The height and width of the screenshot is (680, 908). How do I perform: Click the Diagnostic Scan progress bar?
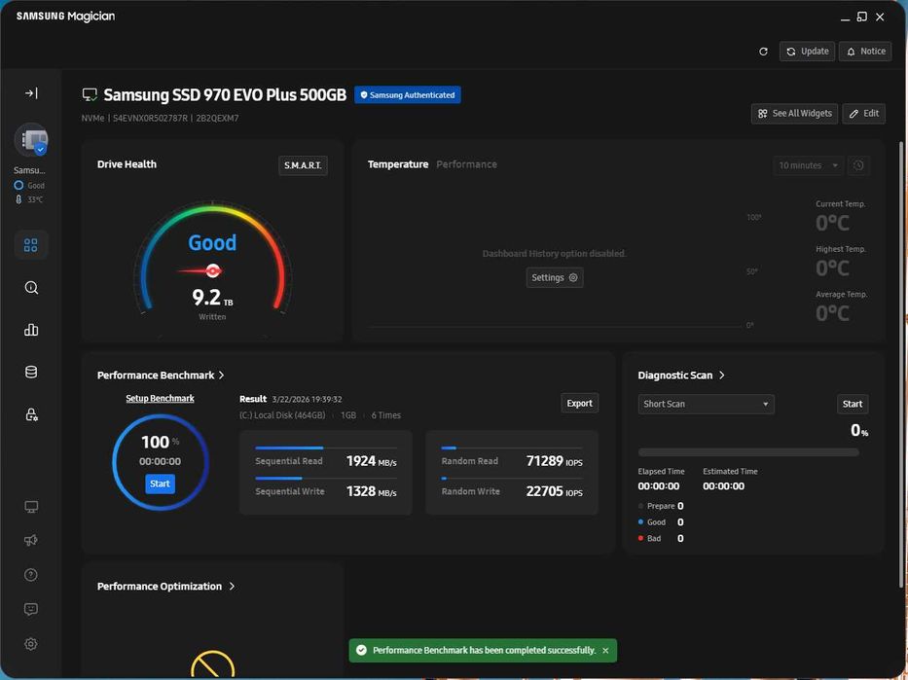[x=748, y=452]
